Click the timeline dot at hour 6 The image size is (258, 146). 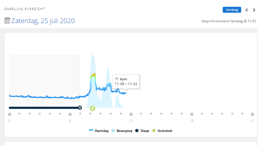point(70,114)
